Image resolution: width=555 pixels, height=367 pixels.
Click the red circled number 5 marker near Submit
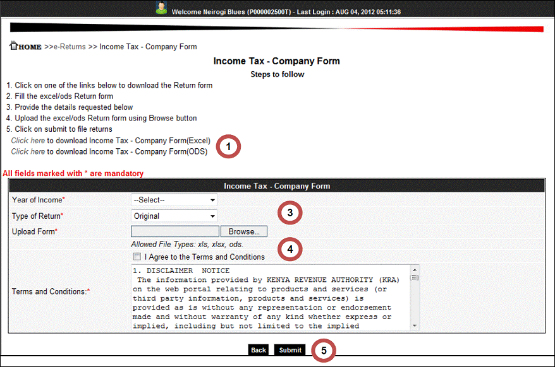tap(323, 349)
